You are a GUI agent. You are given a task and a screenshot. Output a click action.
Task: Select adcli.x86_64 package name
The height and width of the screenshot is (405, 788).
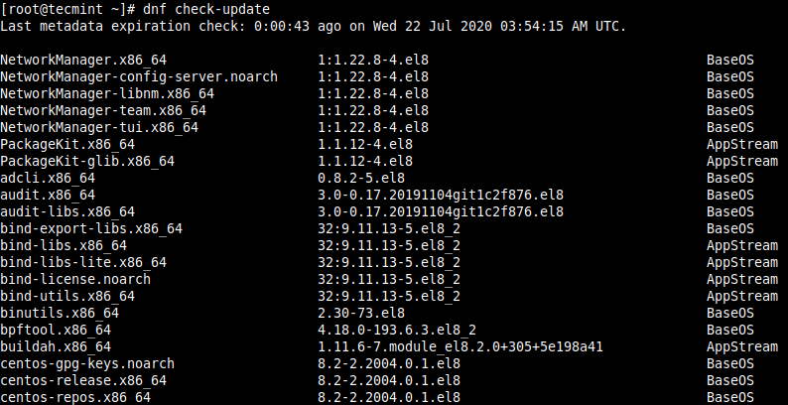coord(48,179)
